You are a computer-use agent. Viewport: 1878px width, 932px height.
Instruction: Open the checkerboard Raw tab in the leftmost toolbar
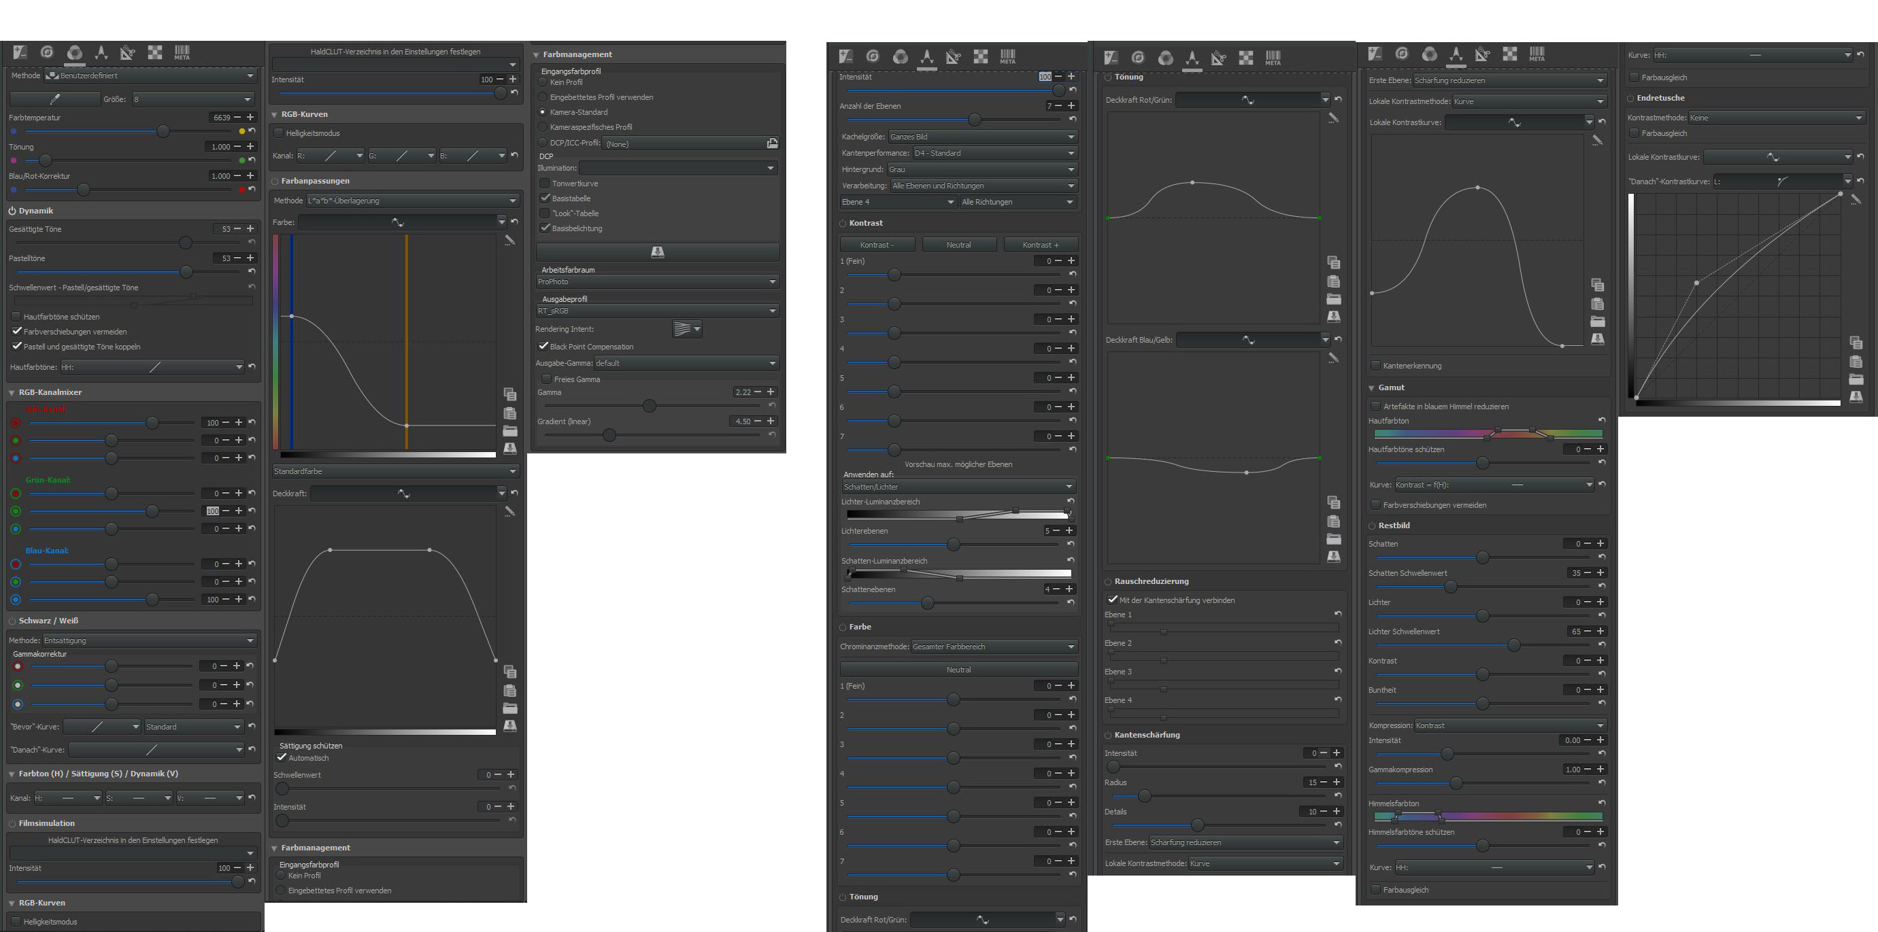coord(154,52)
